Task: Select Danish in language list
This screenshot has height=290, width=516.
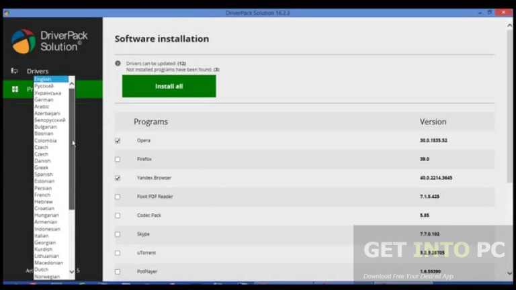Action: (x=42, y=161)
